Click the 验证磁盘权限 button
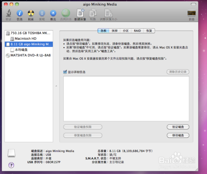 click(x=83, y=127)
